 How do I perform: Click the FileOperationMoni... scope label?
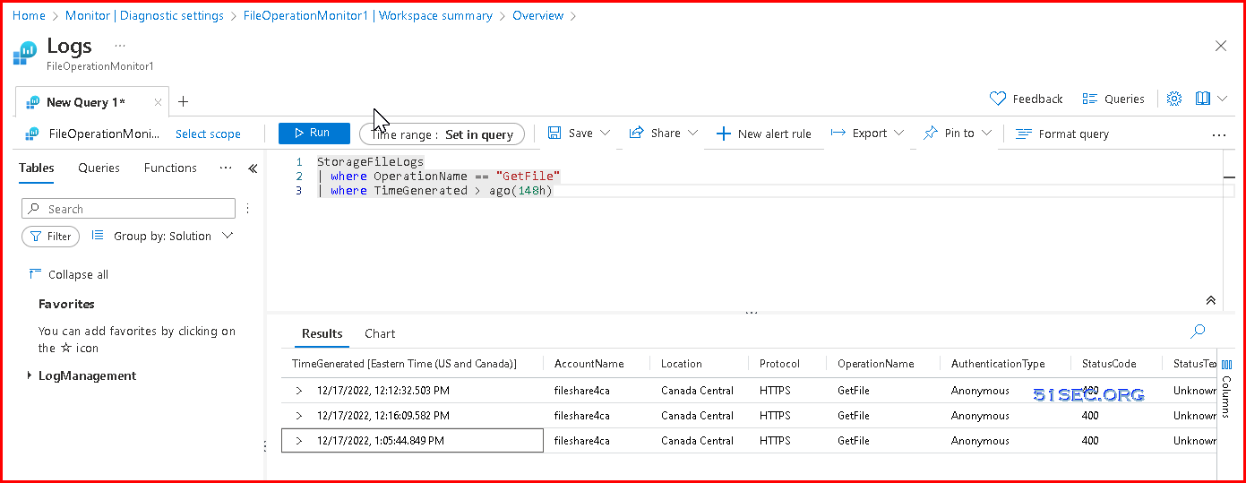point(104,134)
